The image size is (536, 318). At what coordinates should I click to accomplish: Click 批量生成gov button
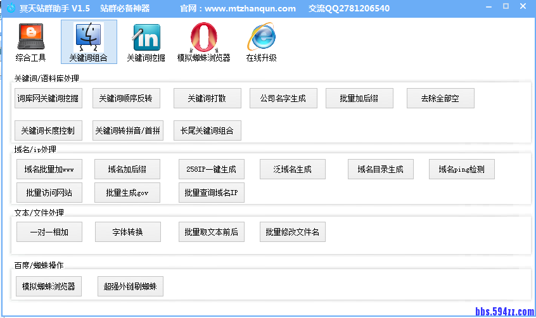pos(127,193)
